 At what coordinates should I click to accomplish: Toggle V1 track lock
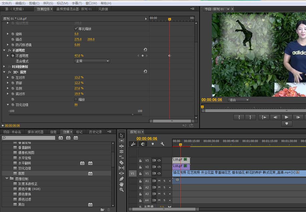(140, 173)
